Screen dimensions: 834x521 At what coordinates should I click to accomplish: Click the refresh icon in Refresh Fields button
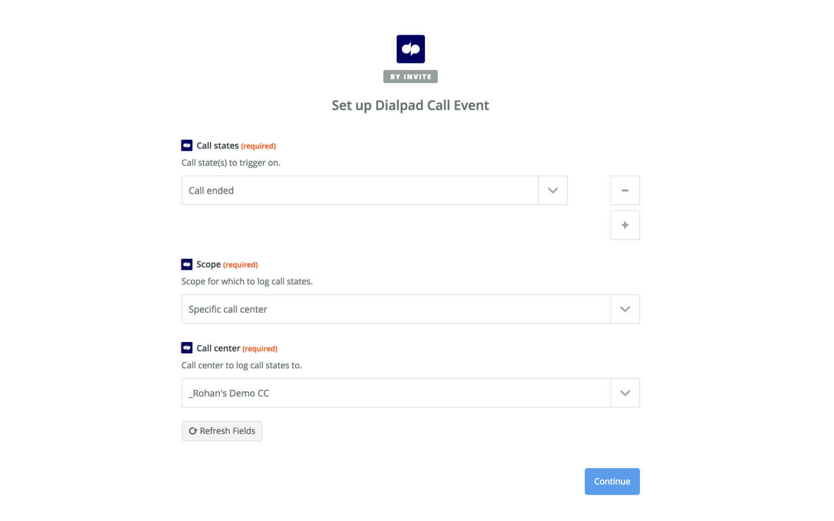coord(192,431)
